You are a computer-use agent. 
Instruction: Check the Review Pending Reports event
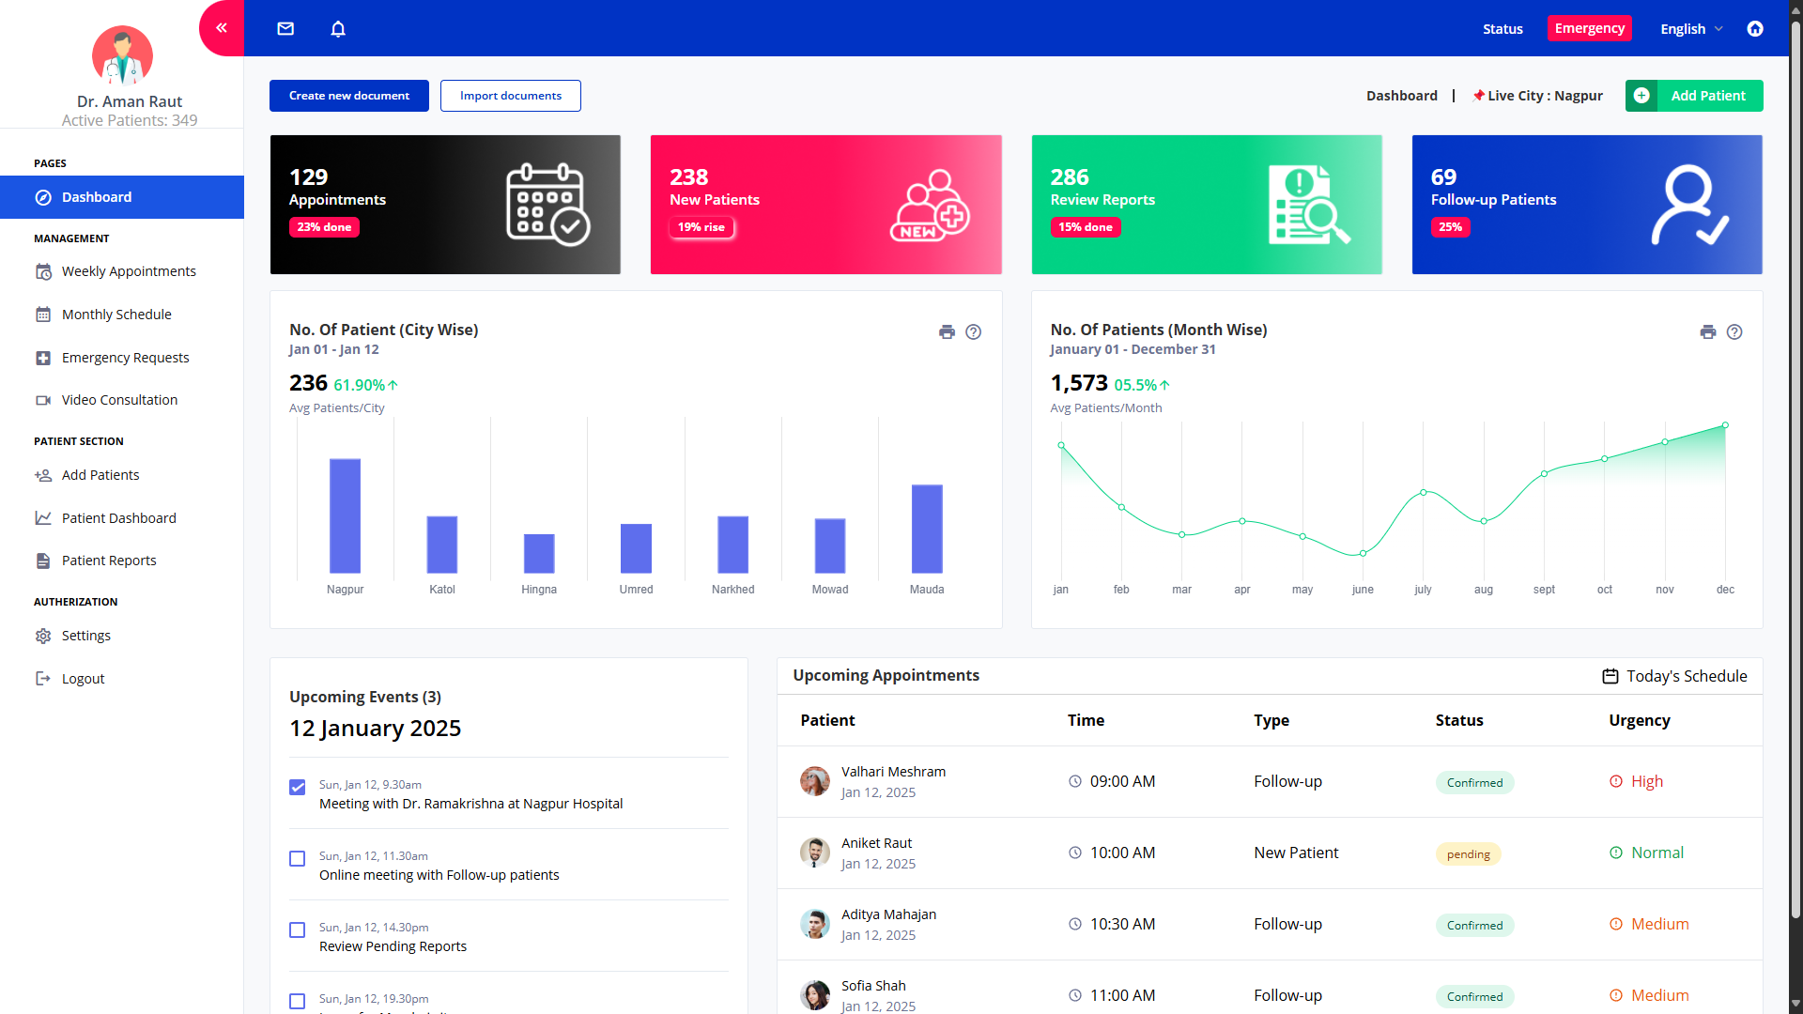[298, 929]
